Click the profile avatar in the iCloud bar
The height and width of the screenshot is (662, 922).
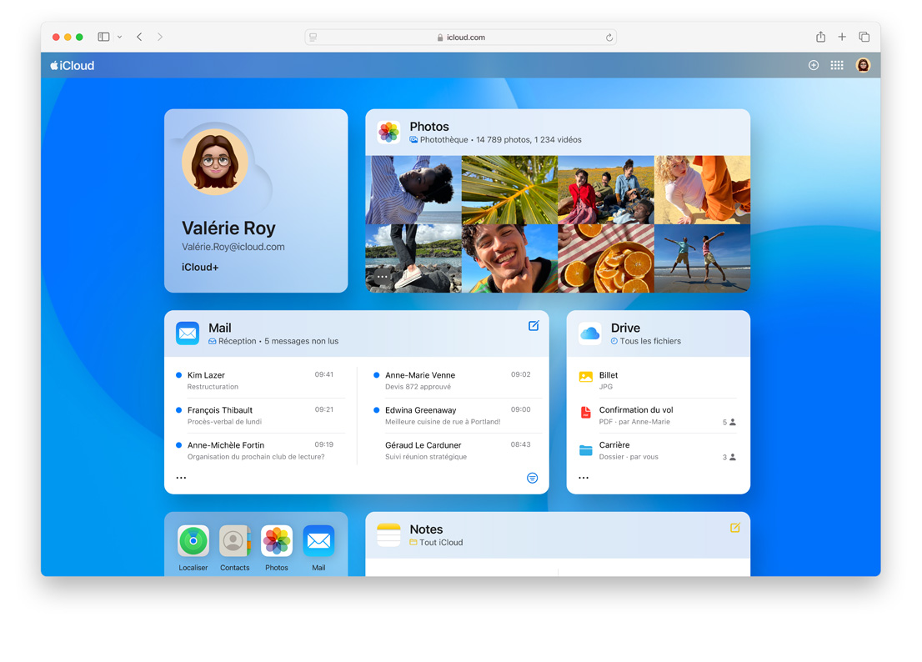863,64
